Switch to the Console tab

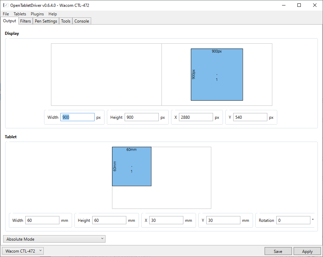pyautogui.click(x=82, y=21)
